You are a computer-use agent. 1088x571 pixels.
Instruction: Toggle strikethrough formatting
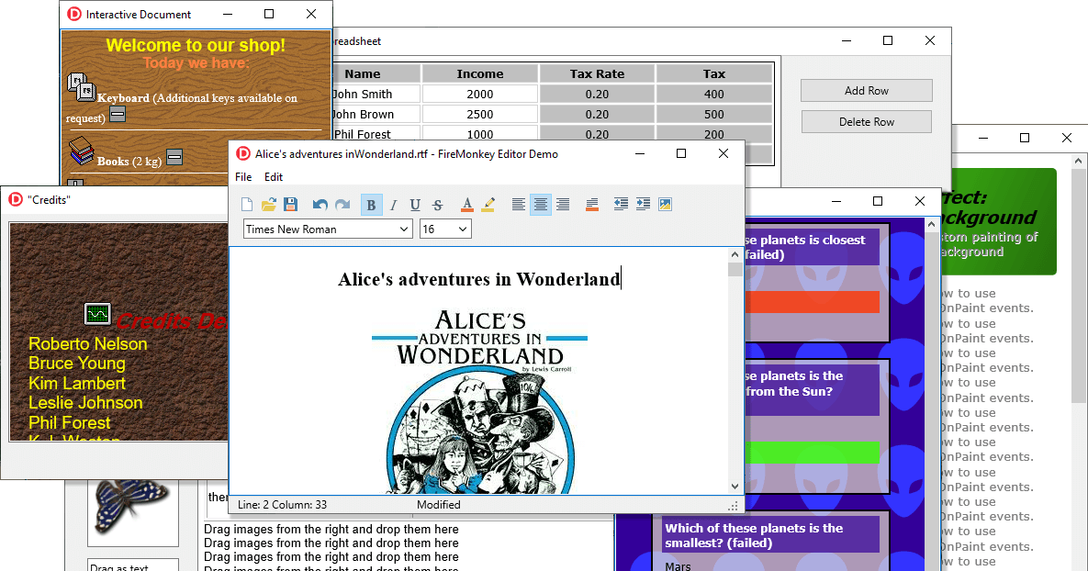point(437,204)
